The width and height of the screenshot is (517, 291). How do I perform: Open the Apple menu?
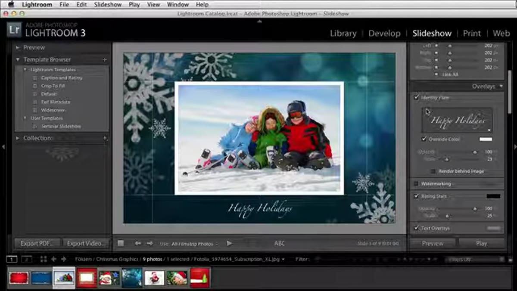coord(11,5)
